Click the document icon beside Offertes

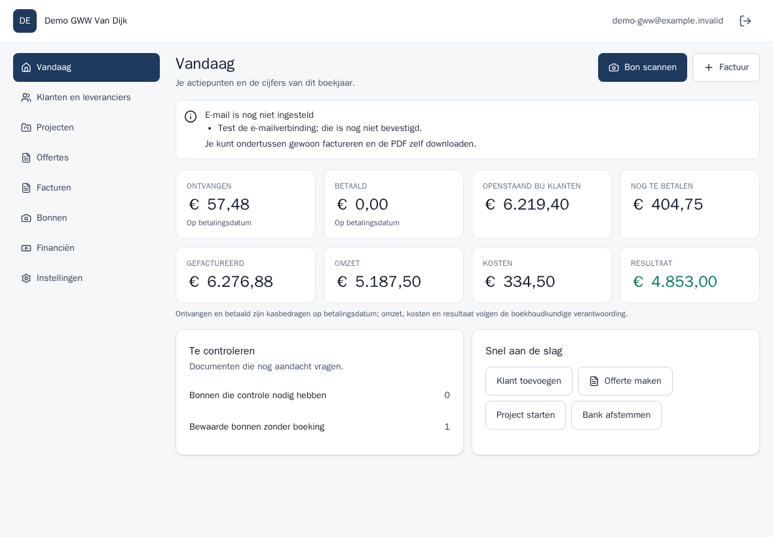(26, 158)
